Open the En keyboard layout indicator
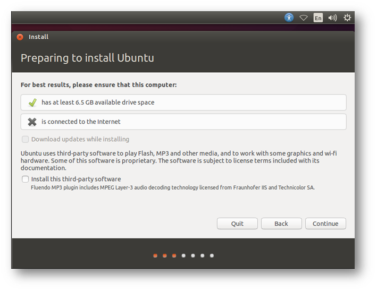This screenshot has width=377, height=291. point(318,18)
